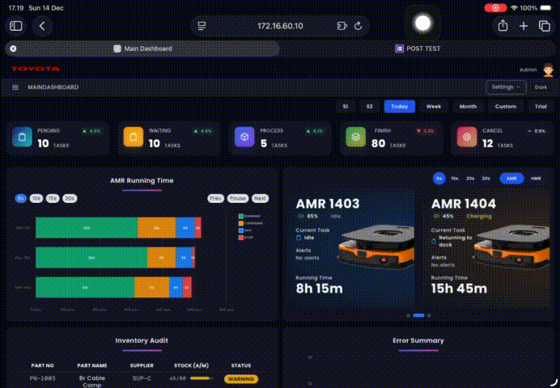Set AMR Running Time interval to 10s
Screen dimensions: 560x388
[36, 198]
